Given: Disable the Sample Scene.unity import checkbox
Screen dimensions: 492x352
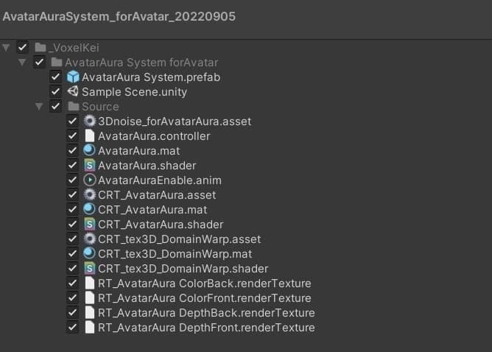Looking at the screenshot, I should 55,92.
